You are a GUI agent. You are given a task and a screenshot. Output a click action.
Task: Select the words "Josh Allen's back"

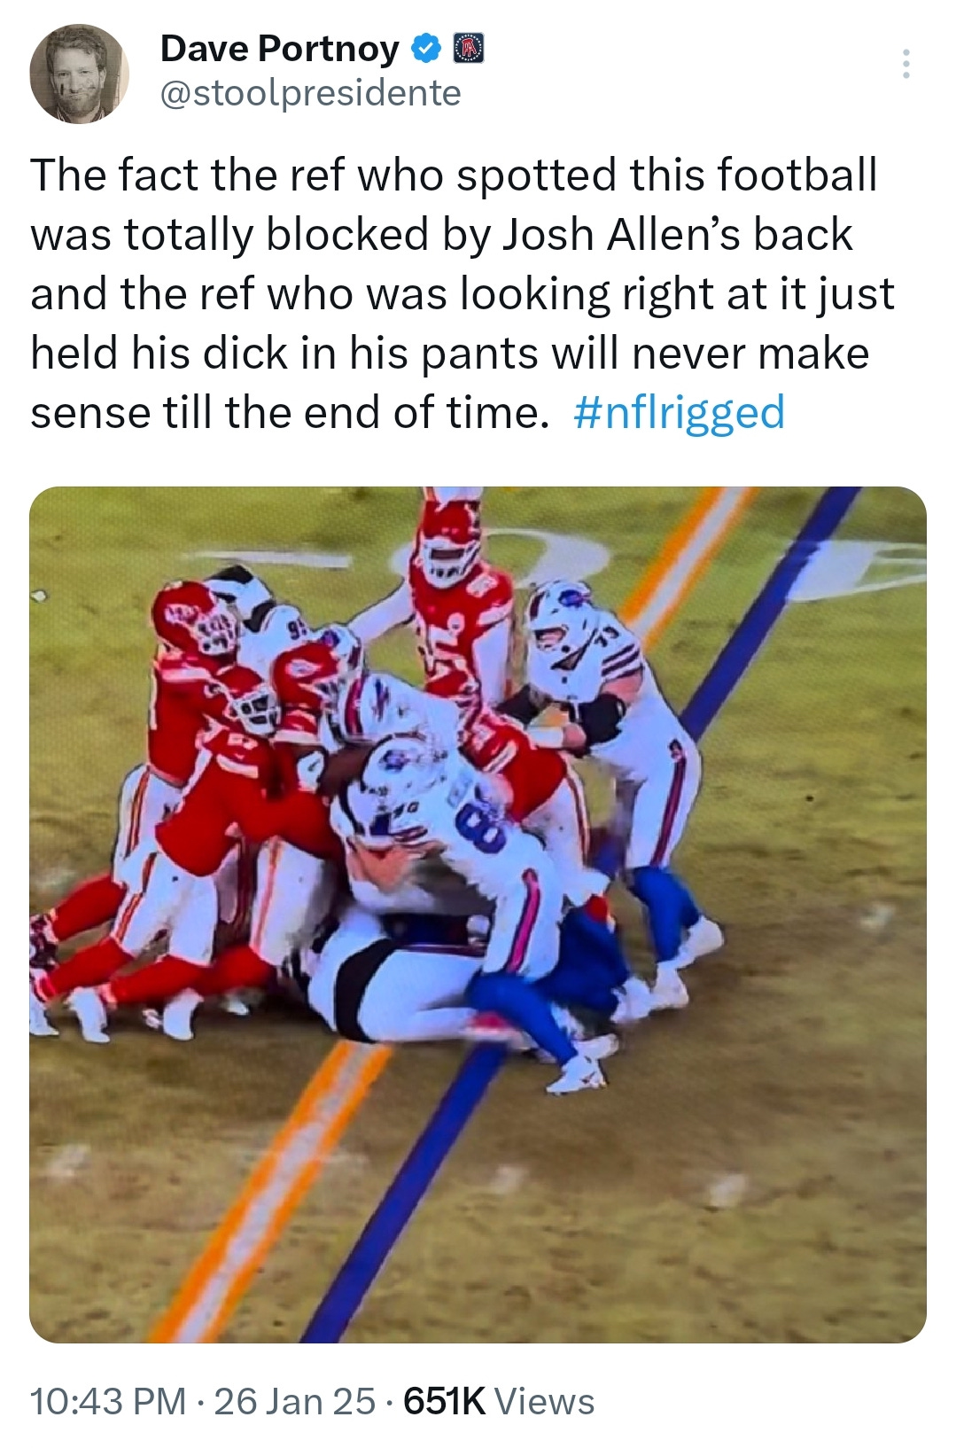point(678,234)
